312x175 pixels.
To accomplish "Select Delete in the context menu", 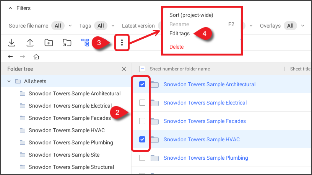I will pos(176,47).
